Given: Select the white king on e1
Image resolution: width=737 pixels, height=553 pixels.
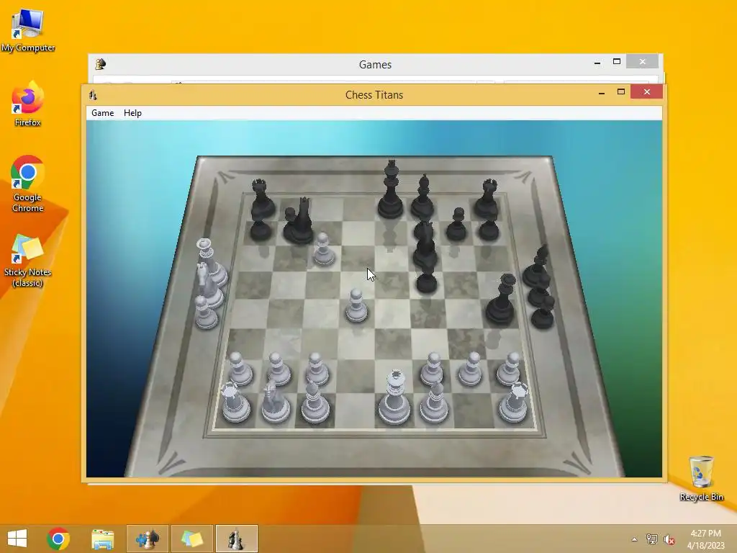Looking at the screenshot, I should (x=394, y=397).
